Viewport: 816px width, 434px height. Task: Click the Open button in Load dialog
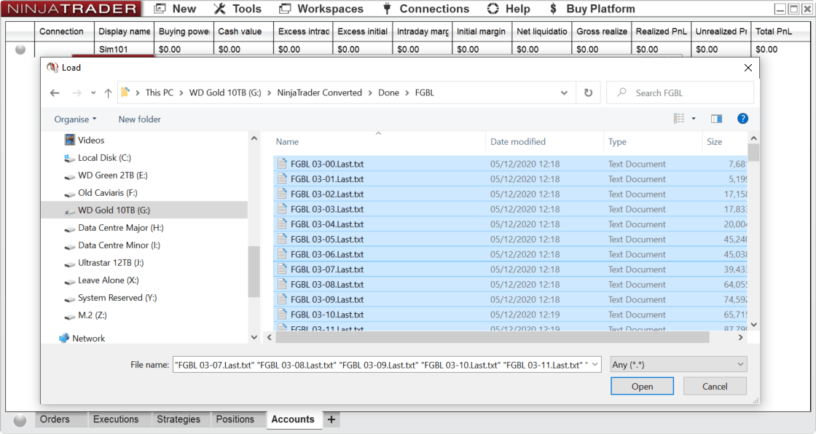pos(642,386)
